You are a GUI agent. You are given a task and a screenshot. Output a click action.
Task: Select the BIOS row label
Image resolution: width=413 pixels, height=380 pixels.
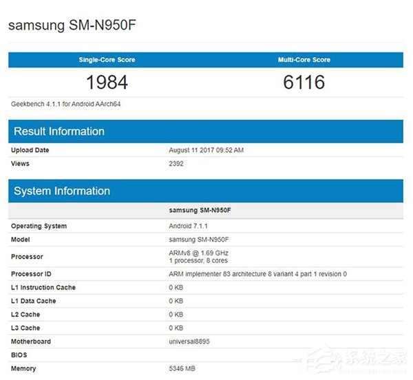click(x=19, y=355)
